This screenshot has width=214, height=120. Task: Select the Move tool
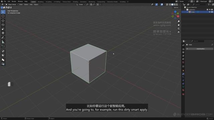click(3, 21)
